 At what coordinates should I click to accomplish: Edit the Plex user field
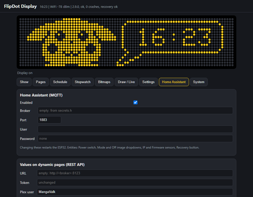135,192
